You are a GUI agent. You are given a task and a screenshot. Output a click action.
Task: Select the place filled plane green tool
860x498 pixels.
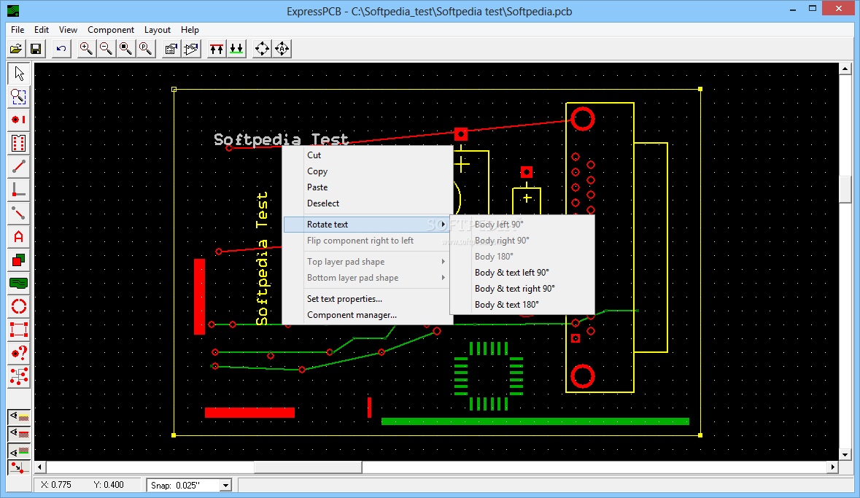tap(19, 283)
